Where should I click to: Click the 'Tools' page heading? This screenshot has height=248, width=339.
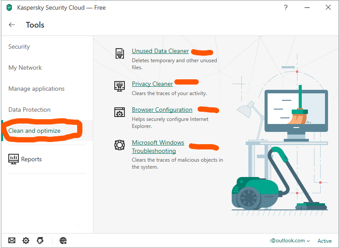click(x=35, y=25)
